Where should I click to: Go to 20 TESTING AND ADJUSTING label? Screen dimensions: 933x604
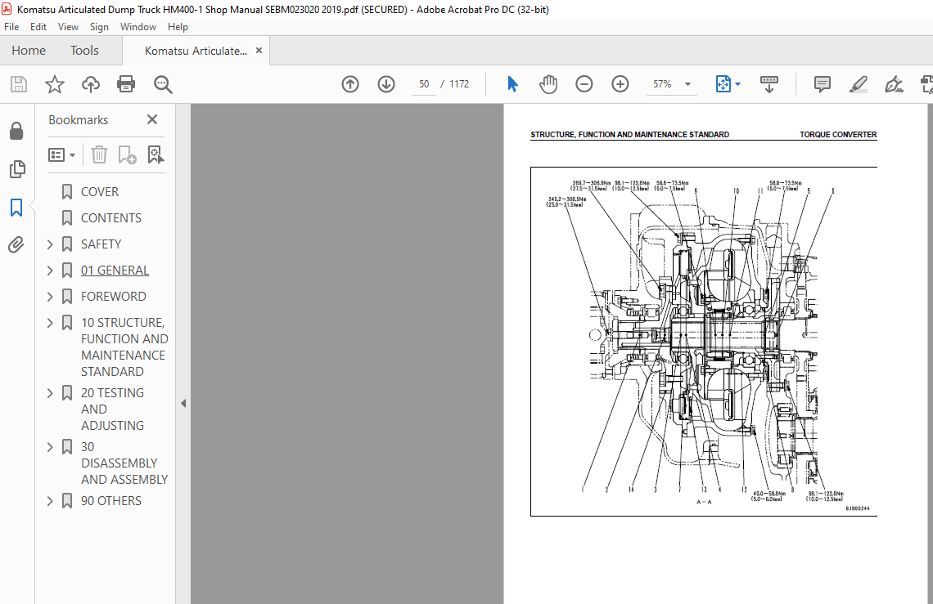point(112,409)
